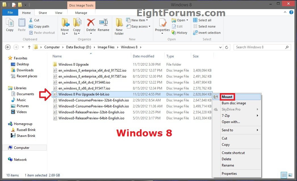The width and height of the screenshot is (297, 181).
Task: Choose Mount in the context menu
Action: (x=237, y=97)
